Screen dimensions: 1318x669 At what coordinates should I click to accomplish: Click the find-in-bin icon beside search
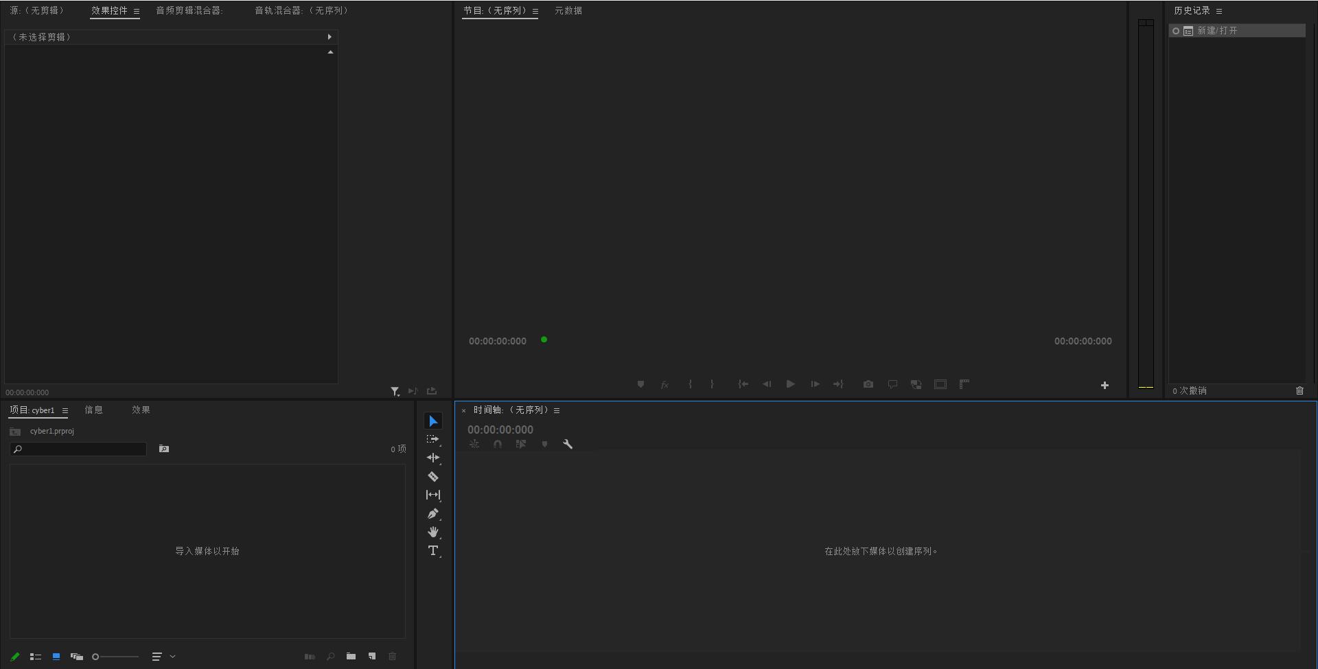tap(164, 449)
